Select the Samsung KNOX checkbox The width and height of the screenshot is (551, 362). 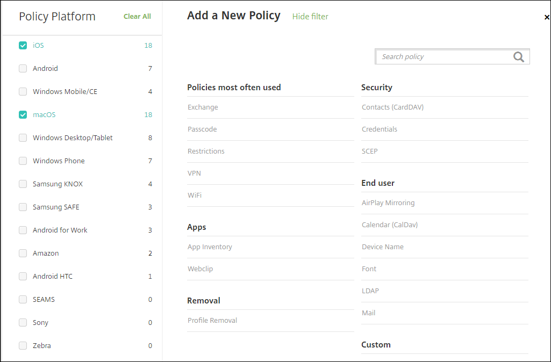click(x=23, y=184)
